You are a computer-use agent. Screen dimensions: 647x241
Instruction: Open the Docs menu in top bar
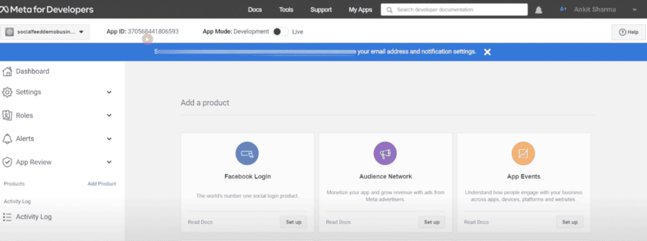255,9
